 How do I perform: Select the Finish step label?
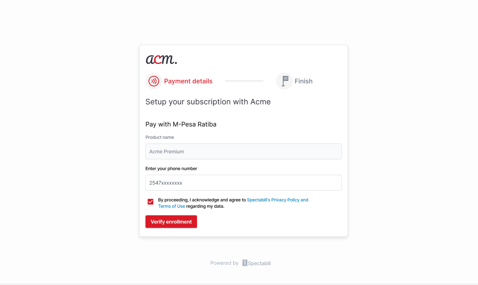(303, 81)
